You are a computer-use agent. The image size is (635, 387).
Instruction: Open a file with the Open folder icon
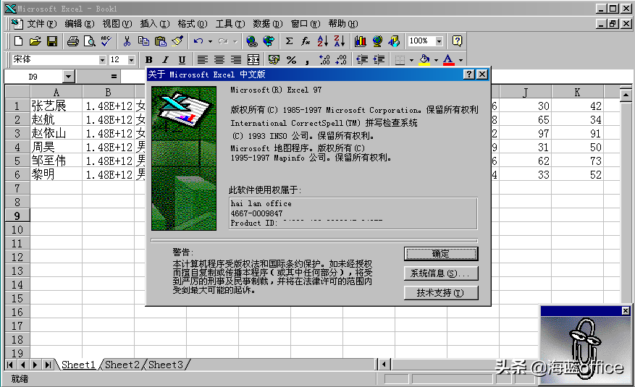[x=35, y=41]
